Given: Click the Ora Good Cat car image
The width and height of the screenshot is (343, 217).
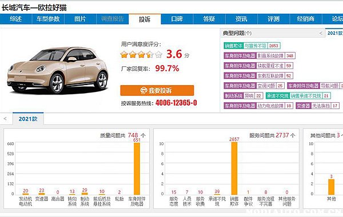Looking at the screenshot, I should 58,70.
